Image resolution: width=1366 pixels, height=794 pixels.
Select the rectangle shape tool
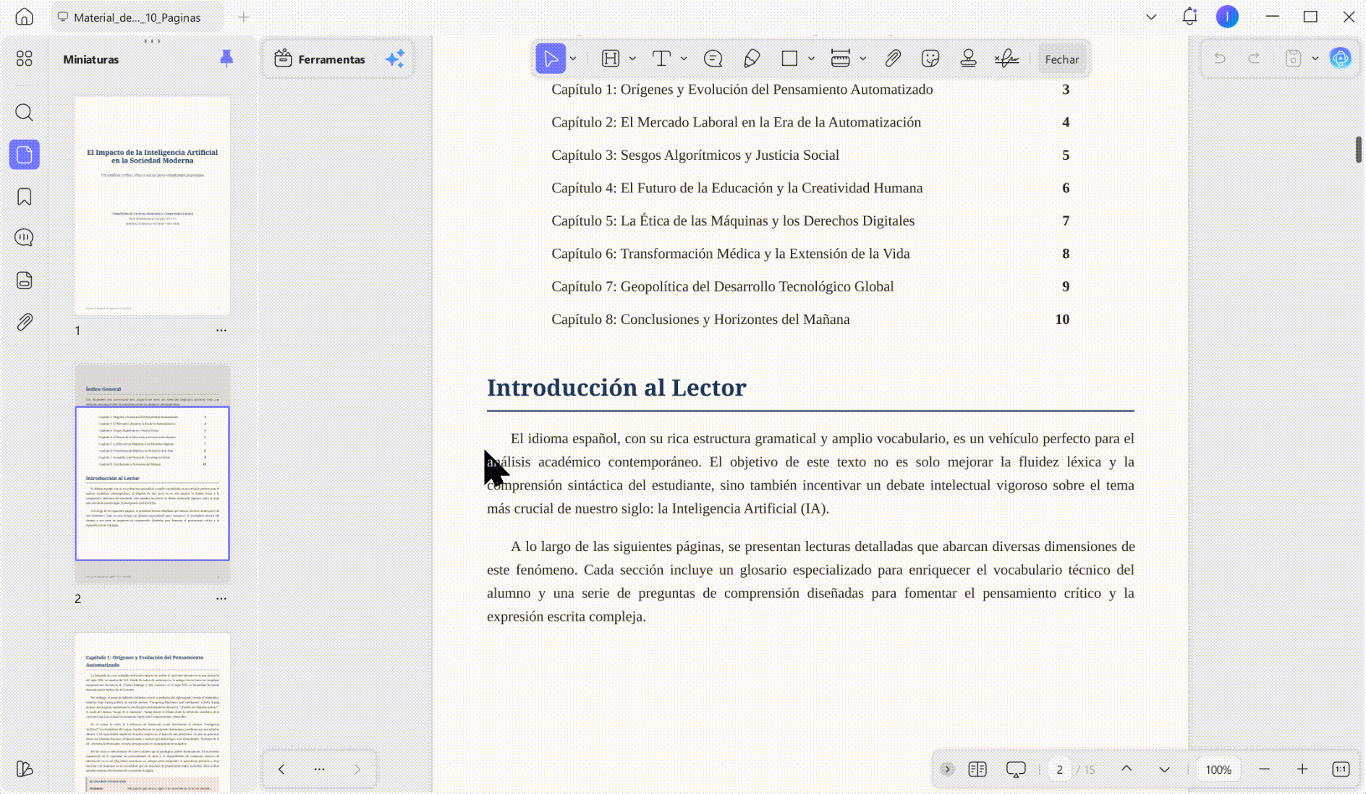(x=789, y=59)
